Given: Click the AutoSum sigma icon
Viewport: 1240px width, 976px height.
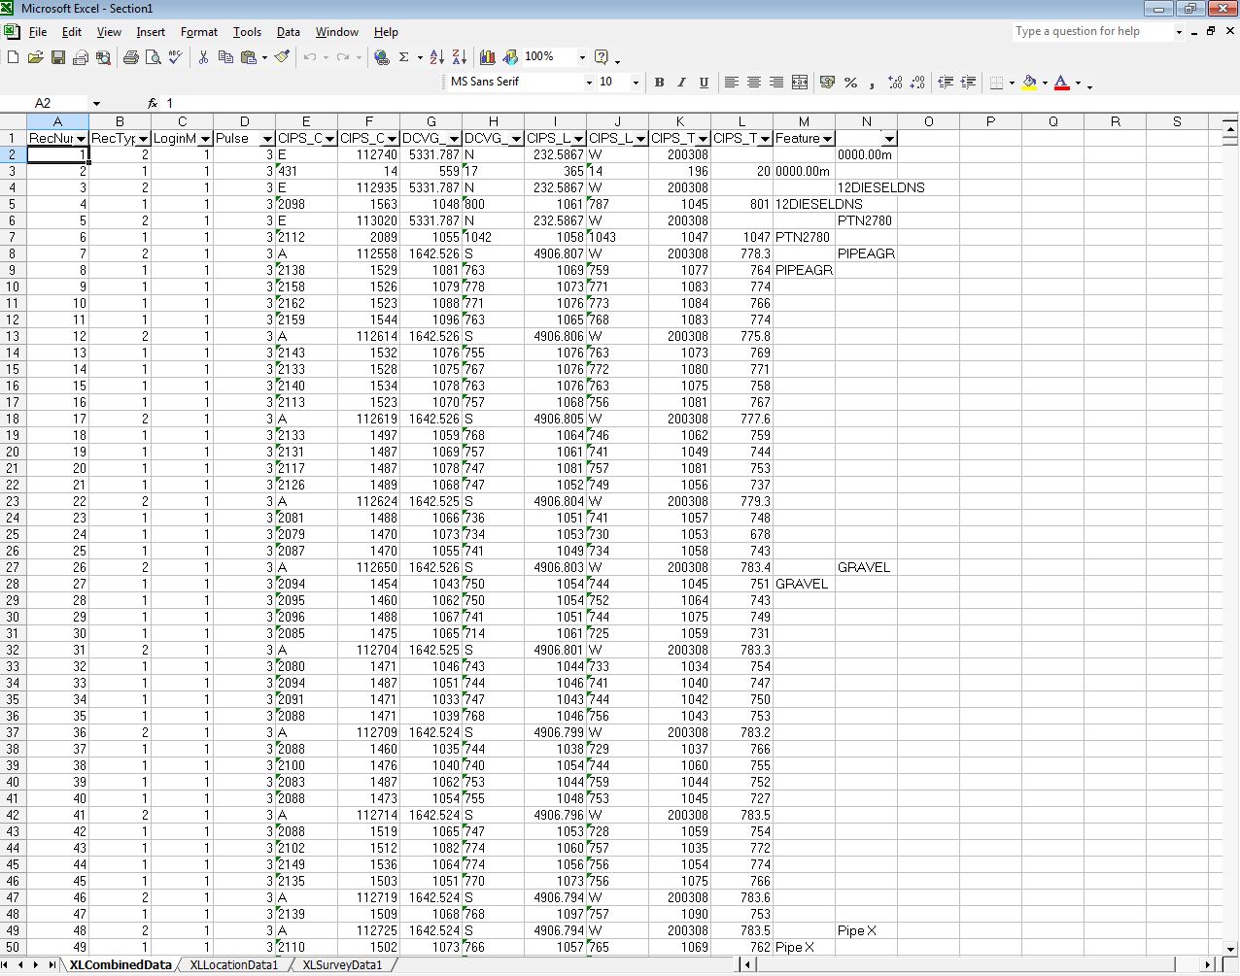Looking at the screenshot, I should click(x=404, y=57).
